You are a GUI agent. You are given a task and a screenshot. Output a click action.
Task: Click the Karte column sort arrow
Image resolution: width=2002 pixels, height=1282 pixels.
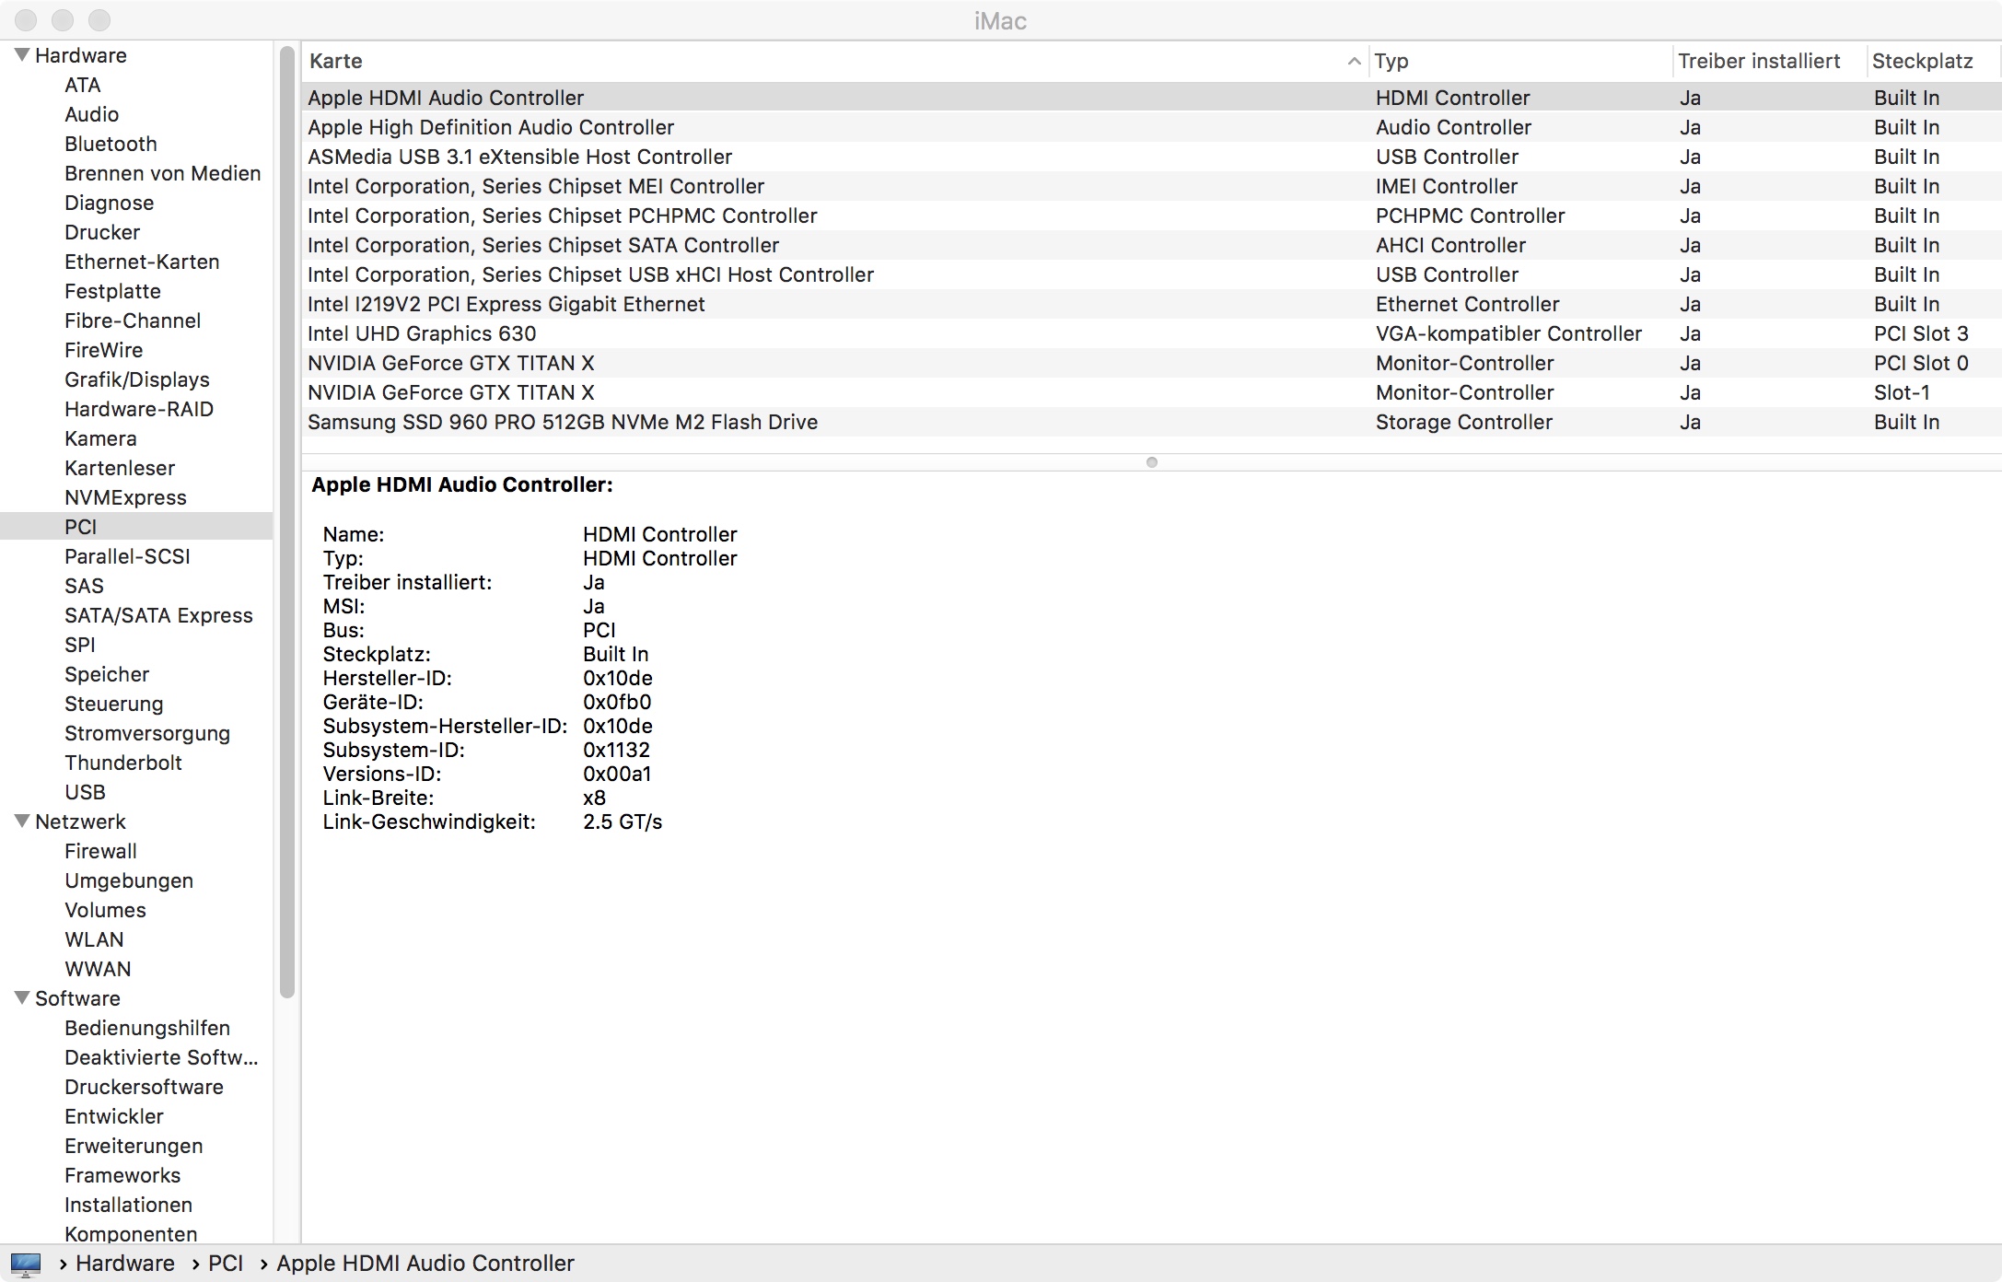click(x=1353, y=62)
